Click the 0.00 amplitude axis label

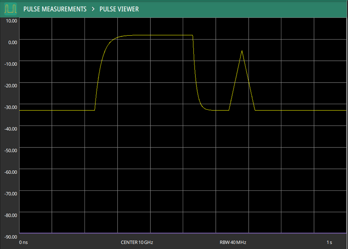[x=13, y=42]
